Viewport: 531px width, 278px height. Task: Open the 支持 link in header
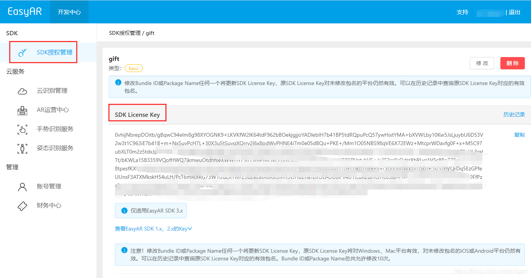click(462, 12)
